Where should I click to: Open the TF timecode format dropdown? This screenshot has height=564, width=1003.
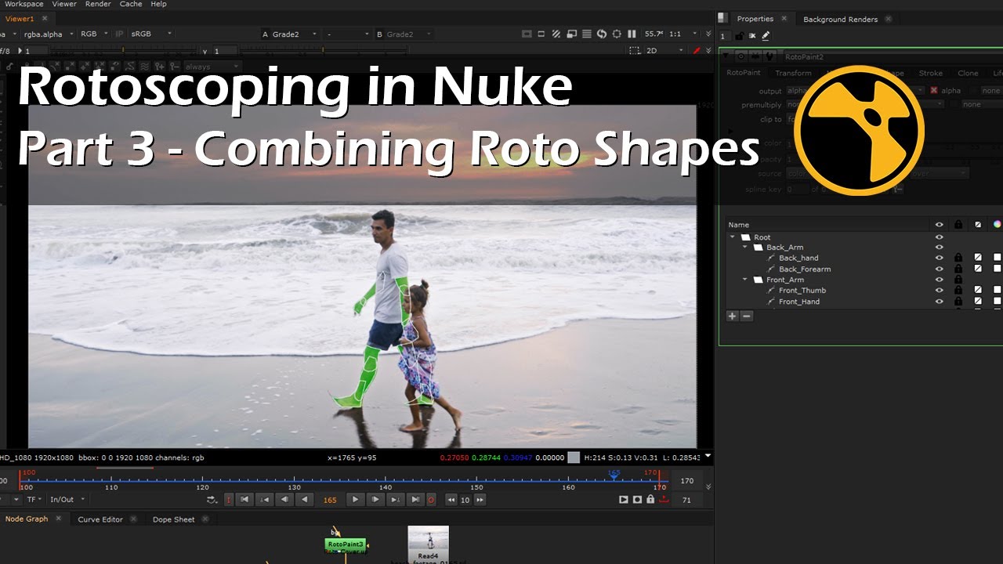tap(34, 499)
